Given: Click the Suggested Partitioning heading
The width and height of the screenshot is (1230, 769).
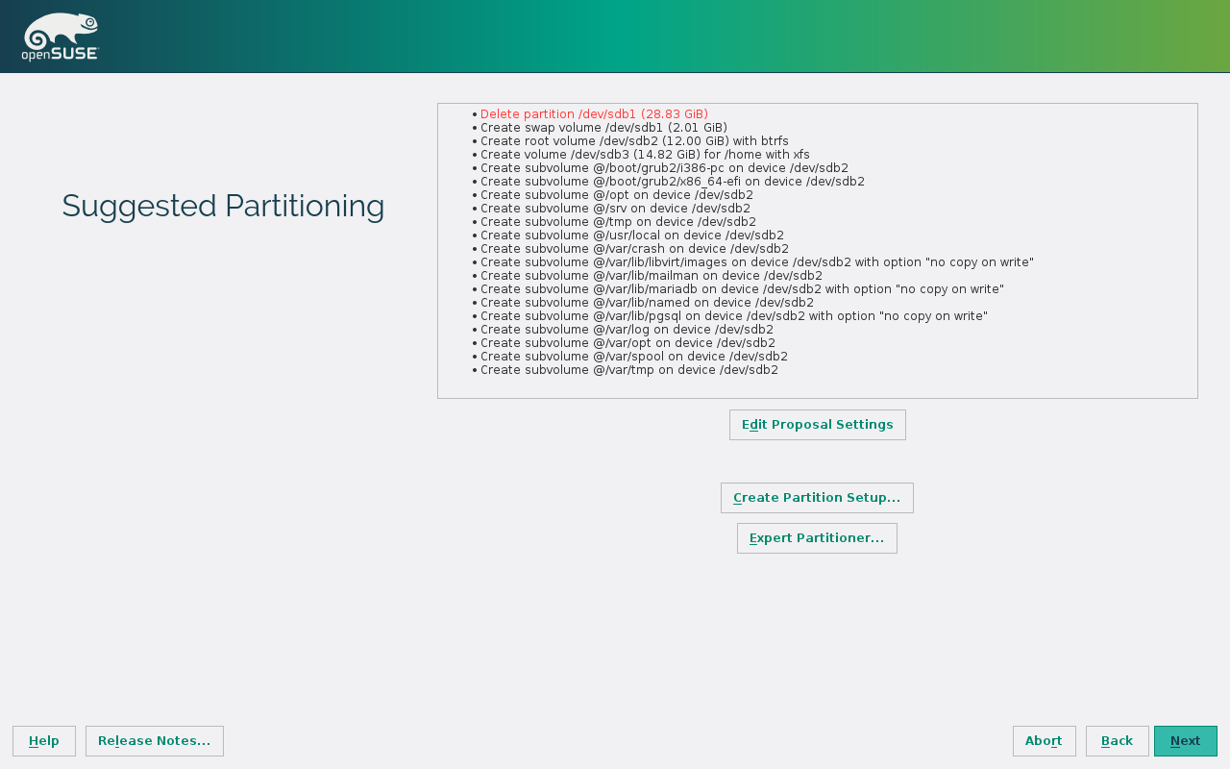Looking at the screenshot, I should click(x=223, y=207).
